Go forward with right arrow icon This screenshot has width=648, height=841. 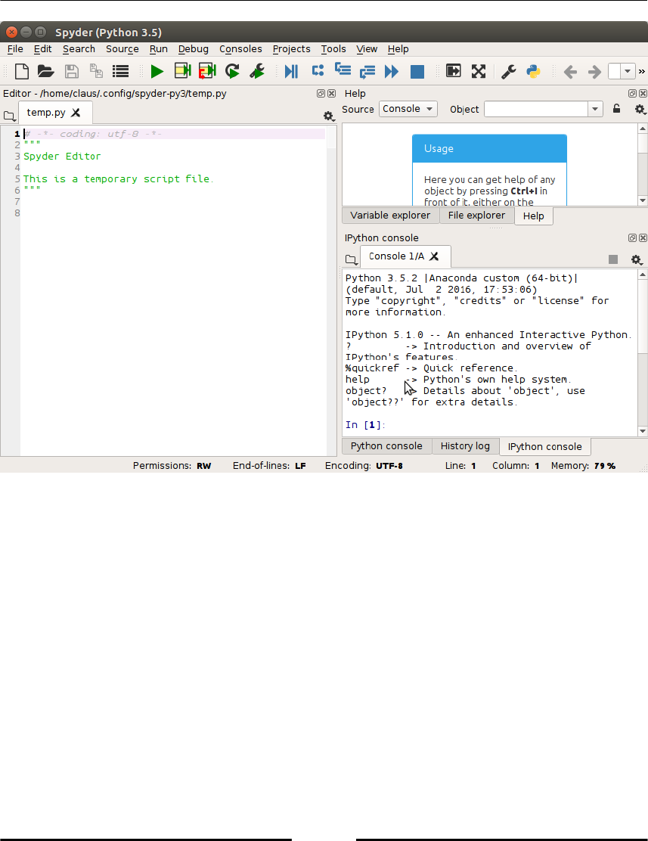[x=594, y=71]
